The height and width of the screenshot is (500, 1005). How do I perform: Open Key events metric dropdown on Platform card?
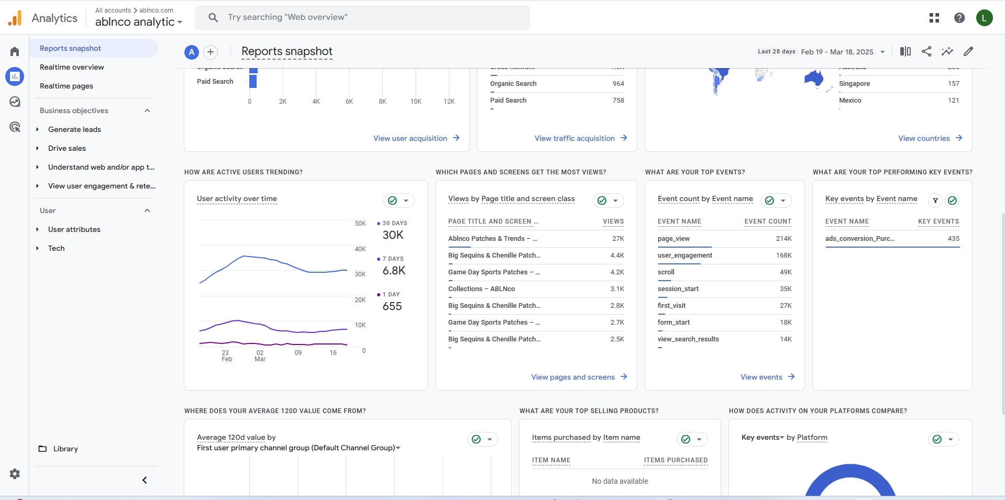(763, 438)
